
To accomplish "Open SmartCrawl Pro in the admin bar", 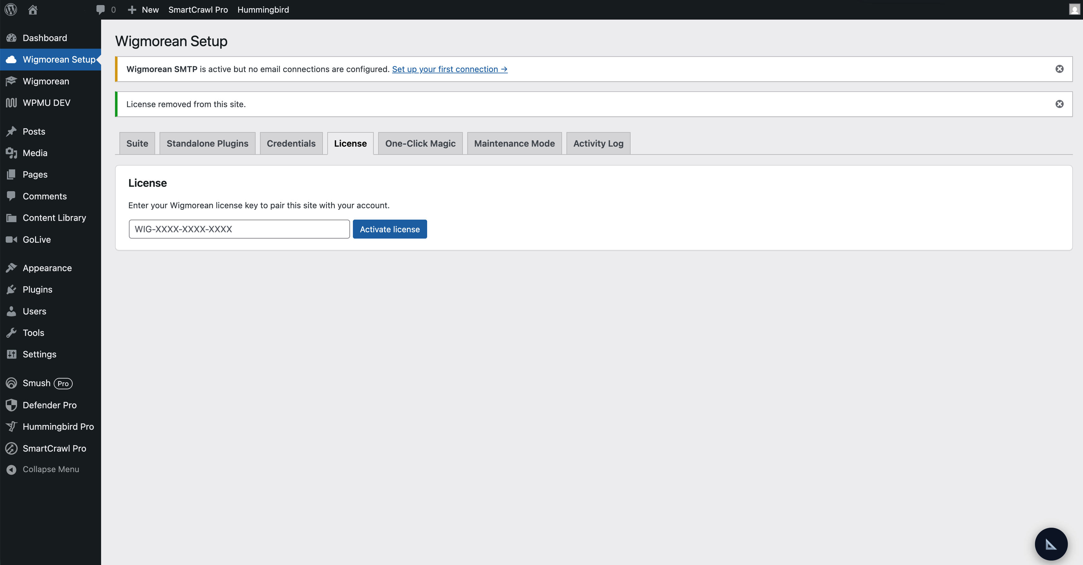I will (x=198, y=10).
